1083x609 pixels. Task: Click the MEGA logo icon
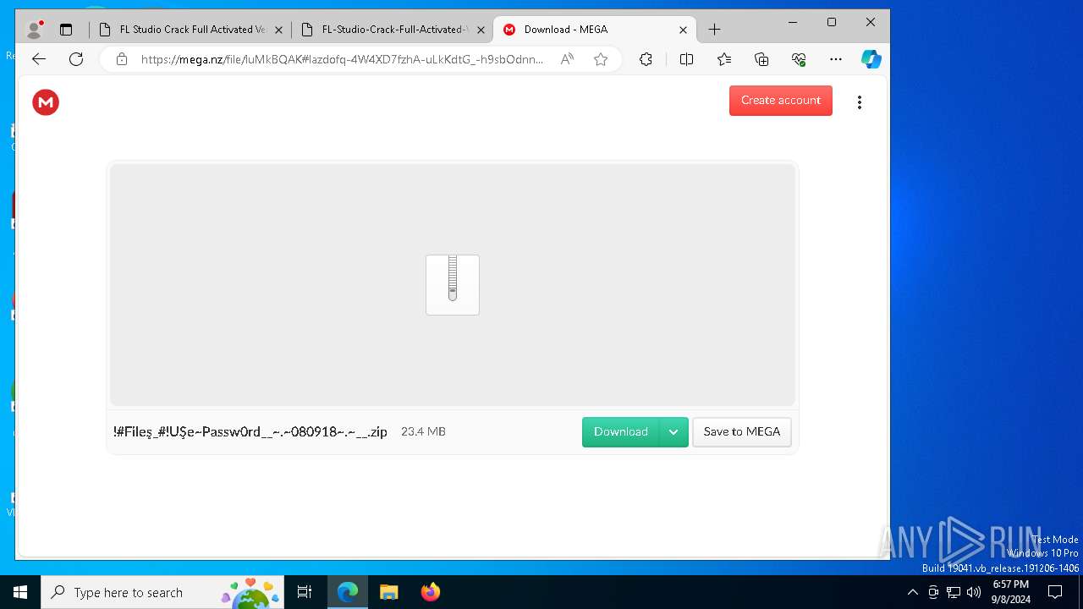tap(46, 102)
